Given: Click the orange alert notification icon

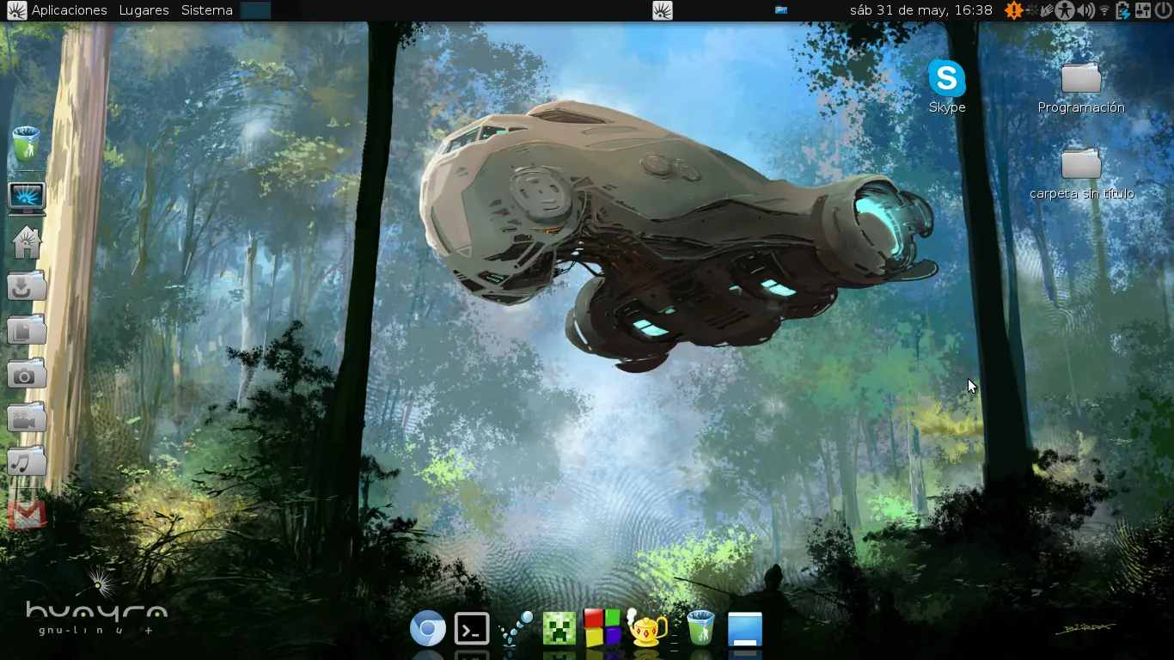Looking at the screenshot, I should click(x=1014, y=10).
